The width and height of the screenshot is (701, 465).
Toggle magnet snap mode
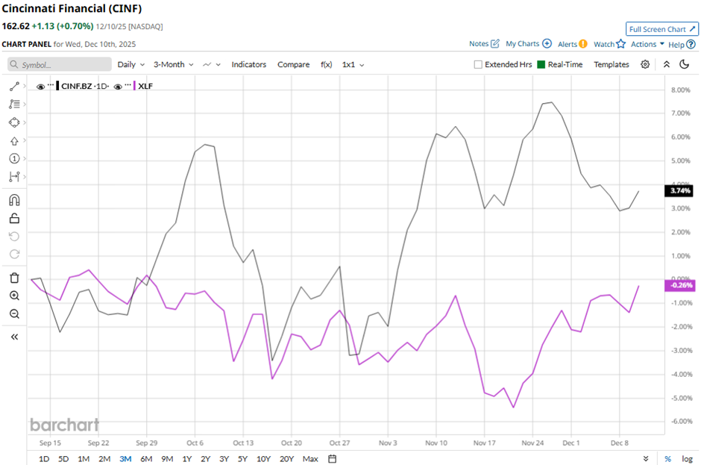14,200
